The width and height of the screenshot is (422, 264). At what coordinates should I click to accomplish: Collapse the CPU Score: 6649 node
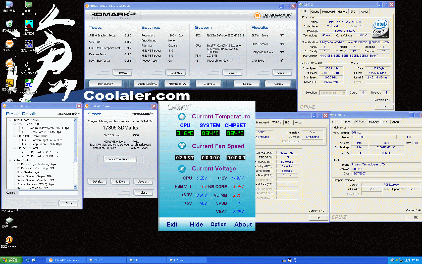[x=15, y=148]
